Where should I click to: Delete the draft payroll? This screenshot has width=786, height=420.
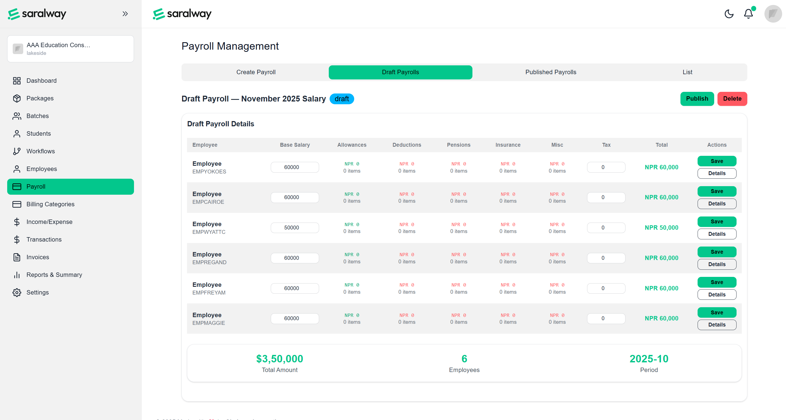[732, 99]
